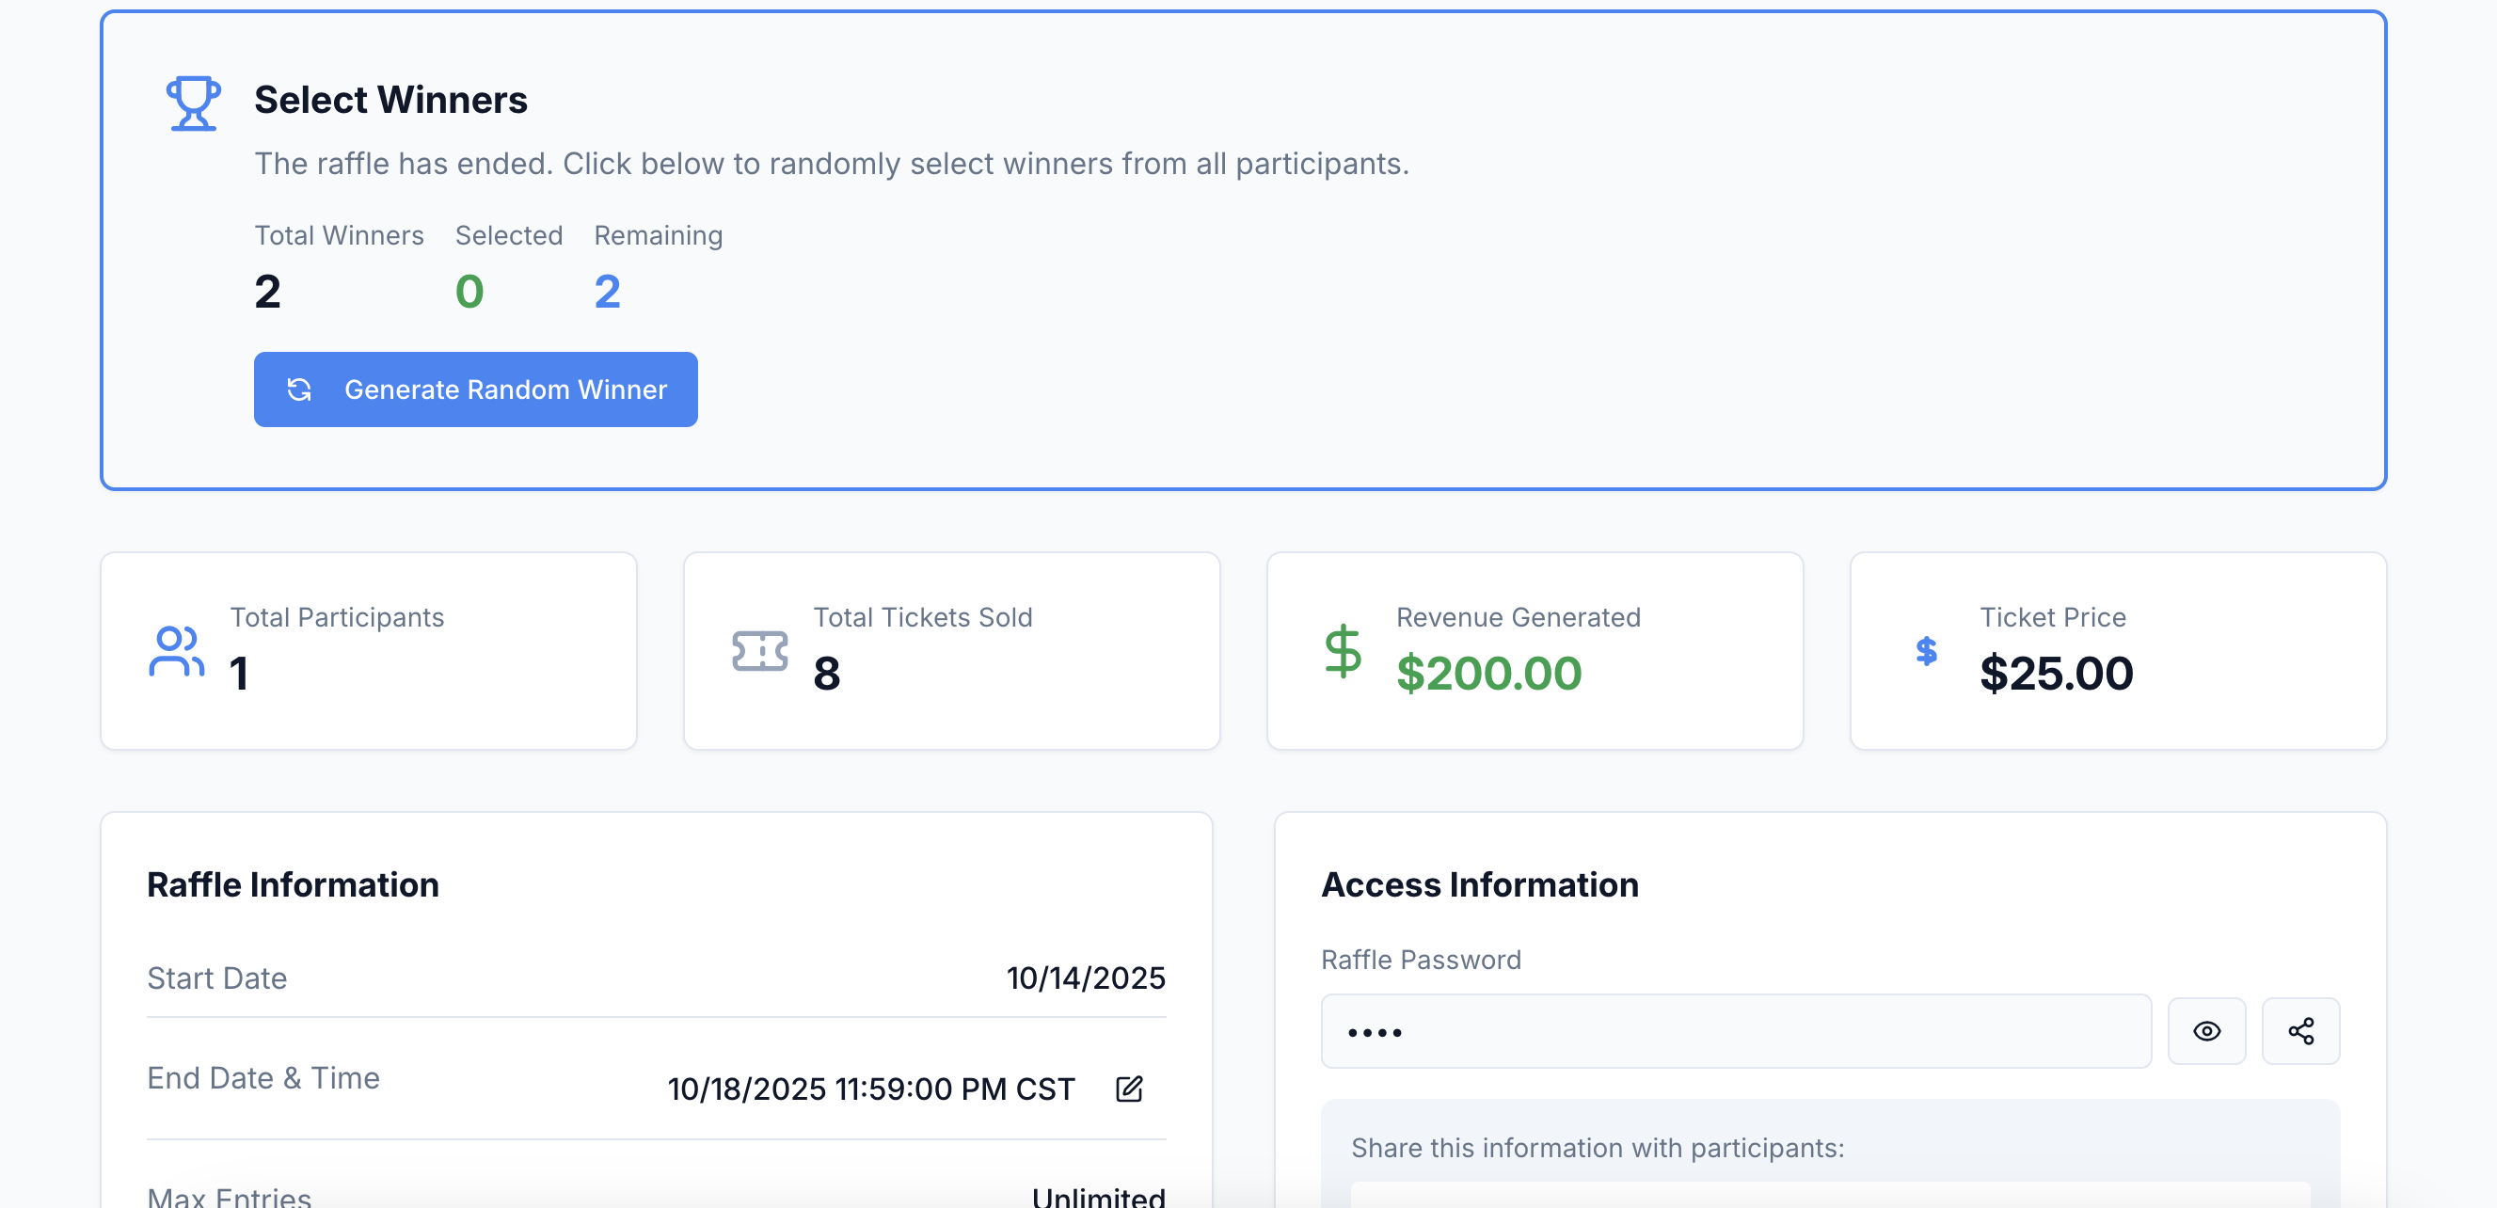This screenshot has width=2497, height=1208.
Task: Click the Access Information heading
Action: tap(1479, 884)
